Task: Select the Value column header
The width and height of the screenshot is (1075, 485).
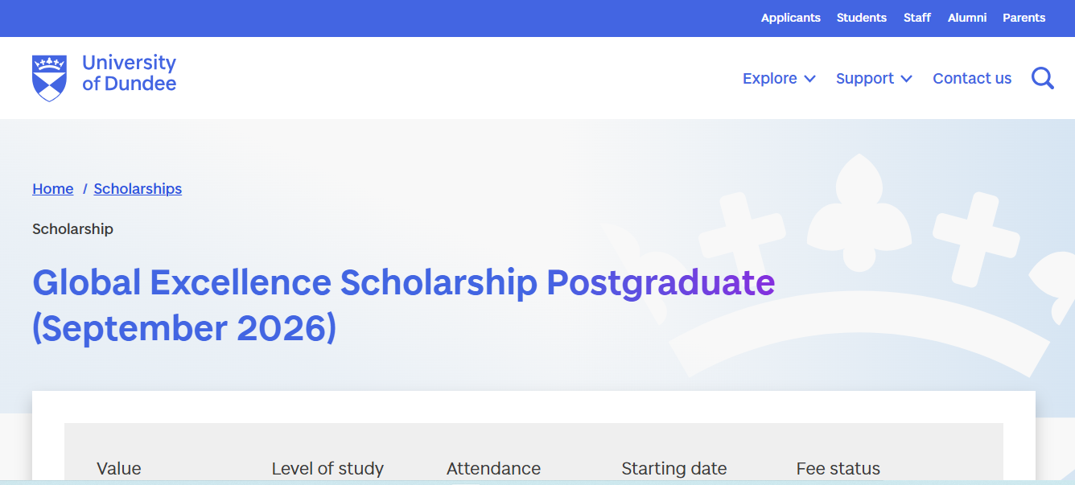Action: pyautogui.click(x=119, y=468)
